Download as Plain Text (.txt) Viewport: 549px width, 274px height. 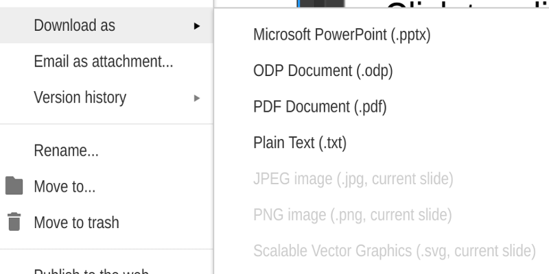coord(300,142)
